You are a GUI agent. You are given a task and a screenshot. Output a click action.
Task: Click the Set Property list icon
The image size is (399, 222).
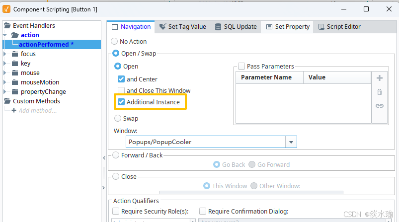coord(269,27)
